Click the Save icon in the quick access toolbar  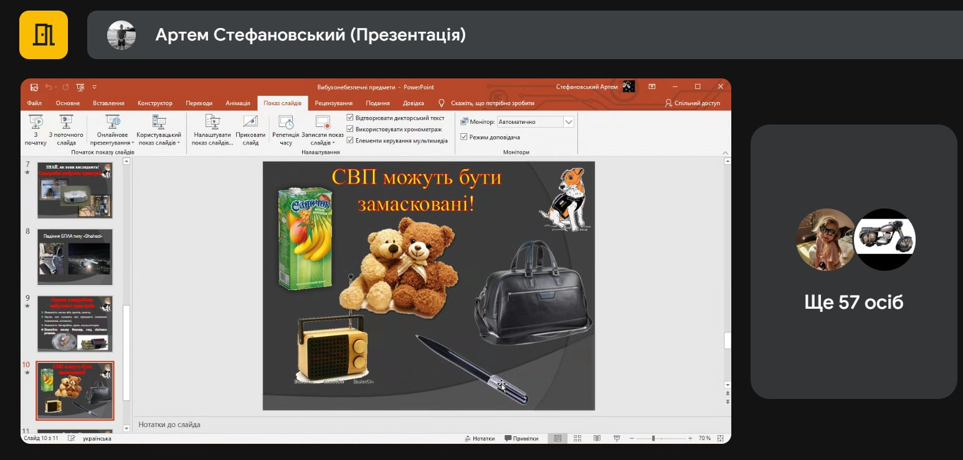pos(34,87)
